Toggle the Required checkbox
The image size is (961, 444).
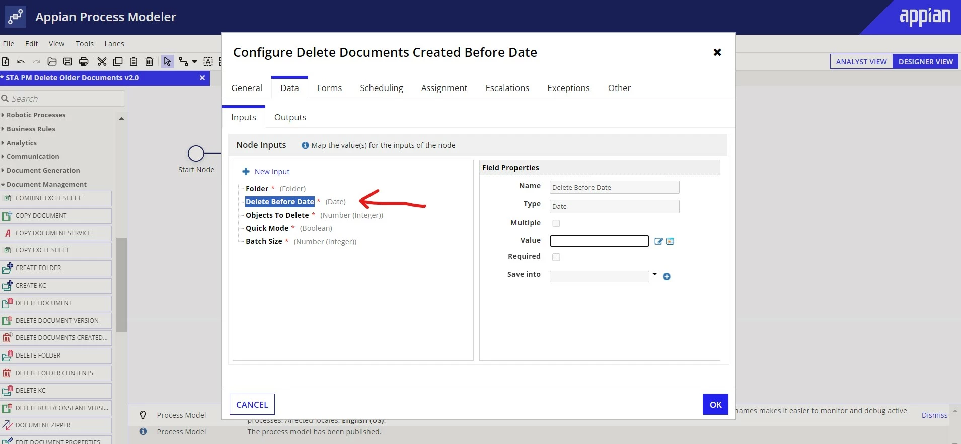[556, 257]
